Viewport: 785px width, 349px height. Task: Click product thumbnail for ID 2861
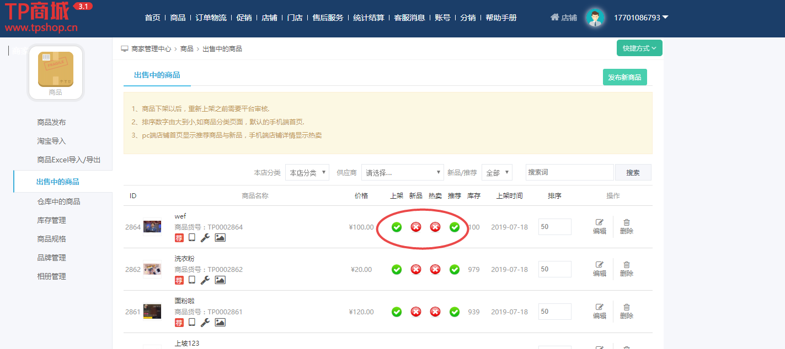tap(152, 312)
